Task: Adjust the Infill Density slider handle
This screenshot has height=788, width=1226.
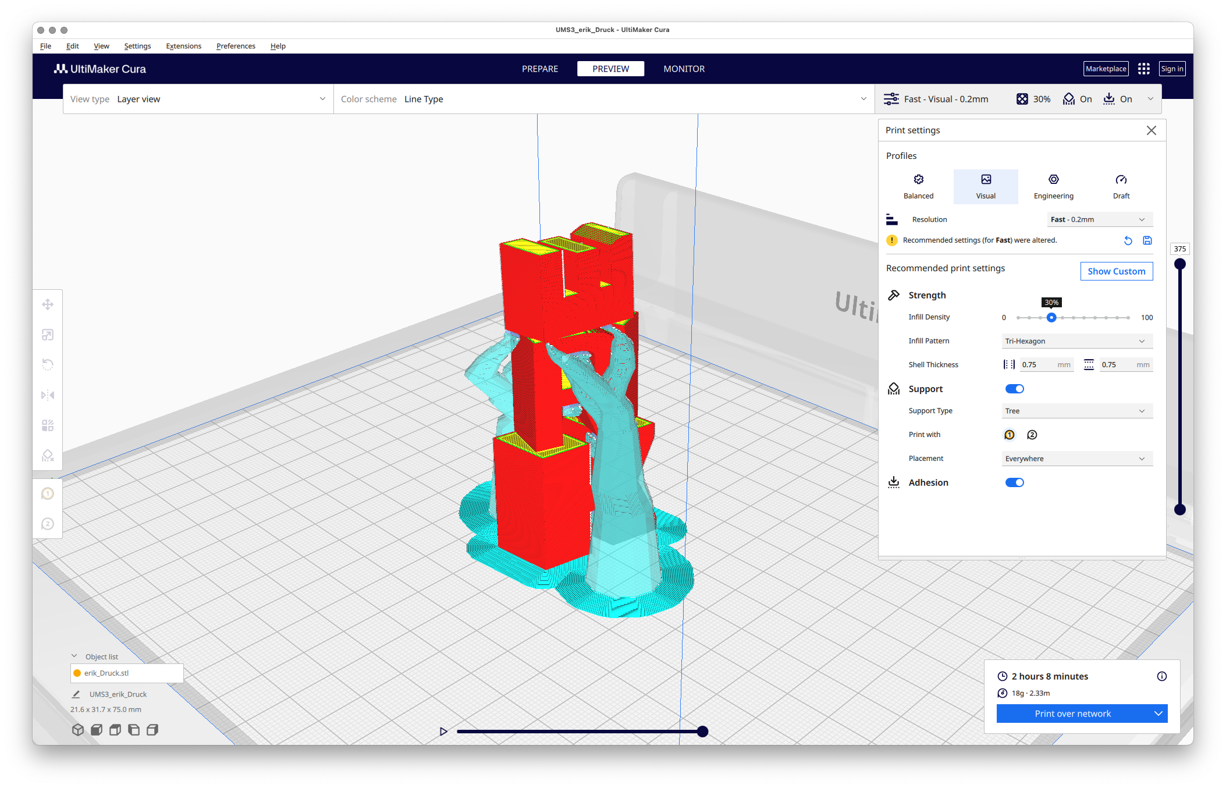Action: point(1051,318)
